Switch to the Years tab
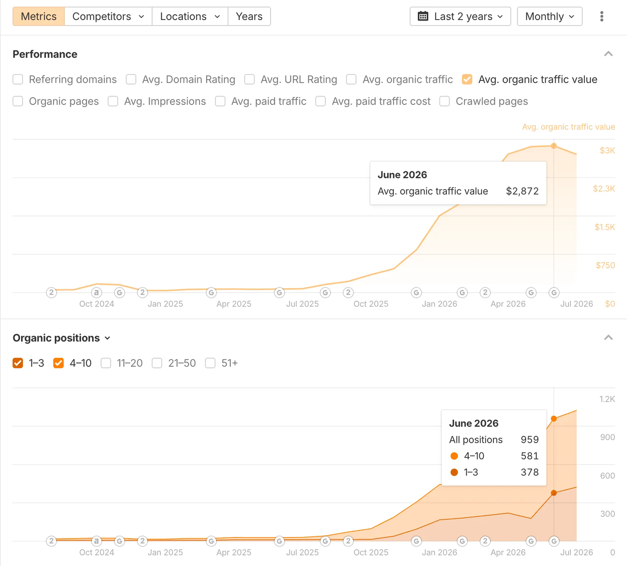The height and width of the screenshot is (566, 627). pyautogui.click(x=249, y=16)
